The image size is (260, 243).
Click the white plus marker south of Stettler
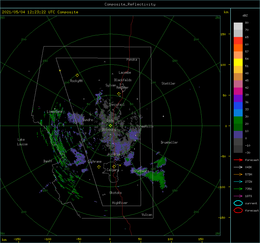click(163, 116)
